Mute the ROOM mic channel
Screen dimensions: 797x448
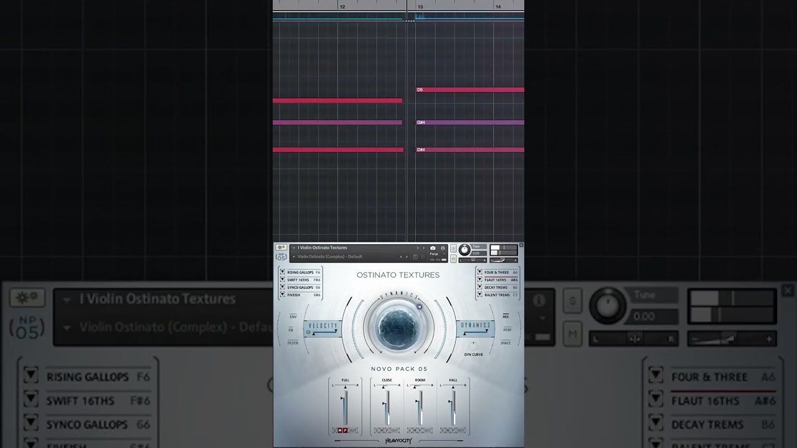(415, 431)
